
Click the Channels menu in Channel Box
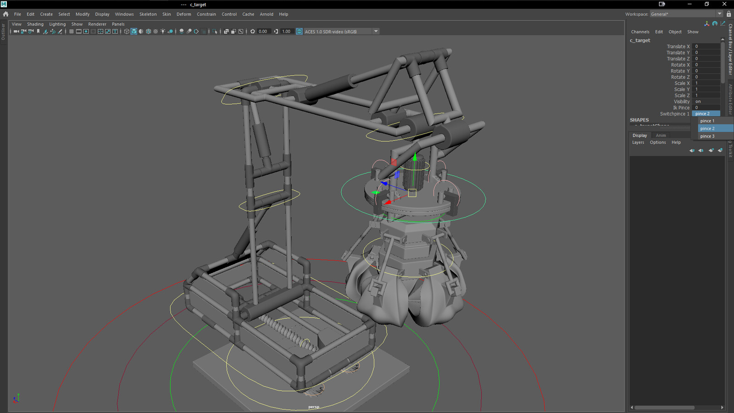click(x=640, y=32)
